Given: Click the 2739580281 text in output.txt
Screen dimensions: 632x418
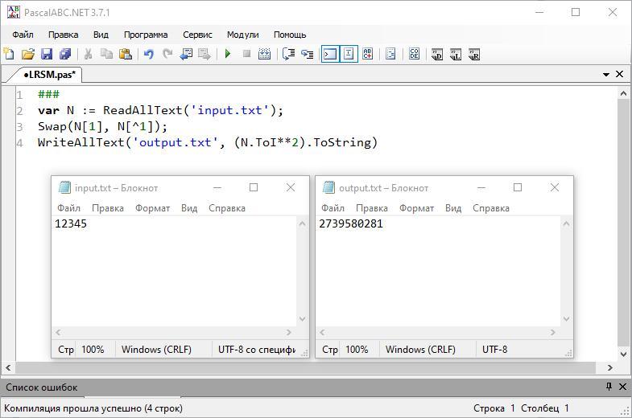Looking at the screenshot, I should point(351,223).
